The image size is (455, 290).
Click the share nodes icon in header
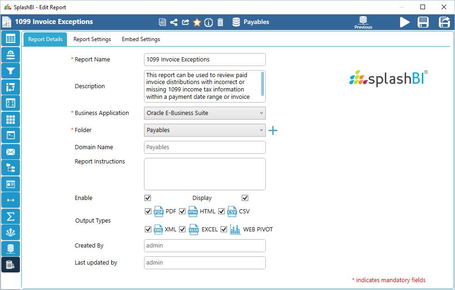click(x=174, y=22)
